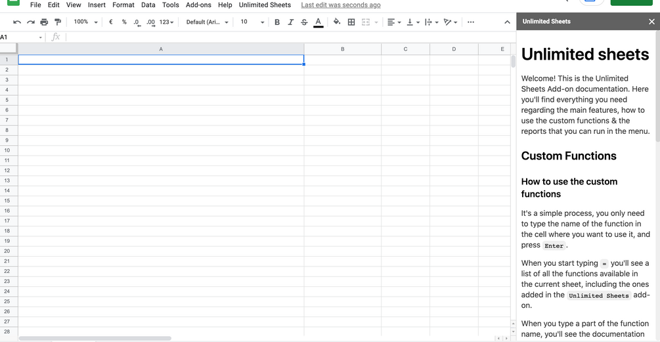Open text rotation dropdown

point(451,22)
